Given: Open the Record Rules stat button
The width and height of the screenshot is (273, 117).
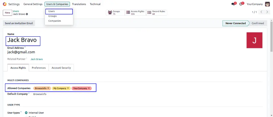Looking at the screenshot, I should pos(157,13).
